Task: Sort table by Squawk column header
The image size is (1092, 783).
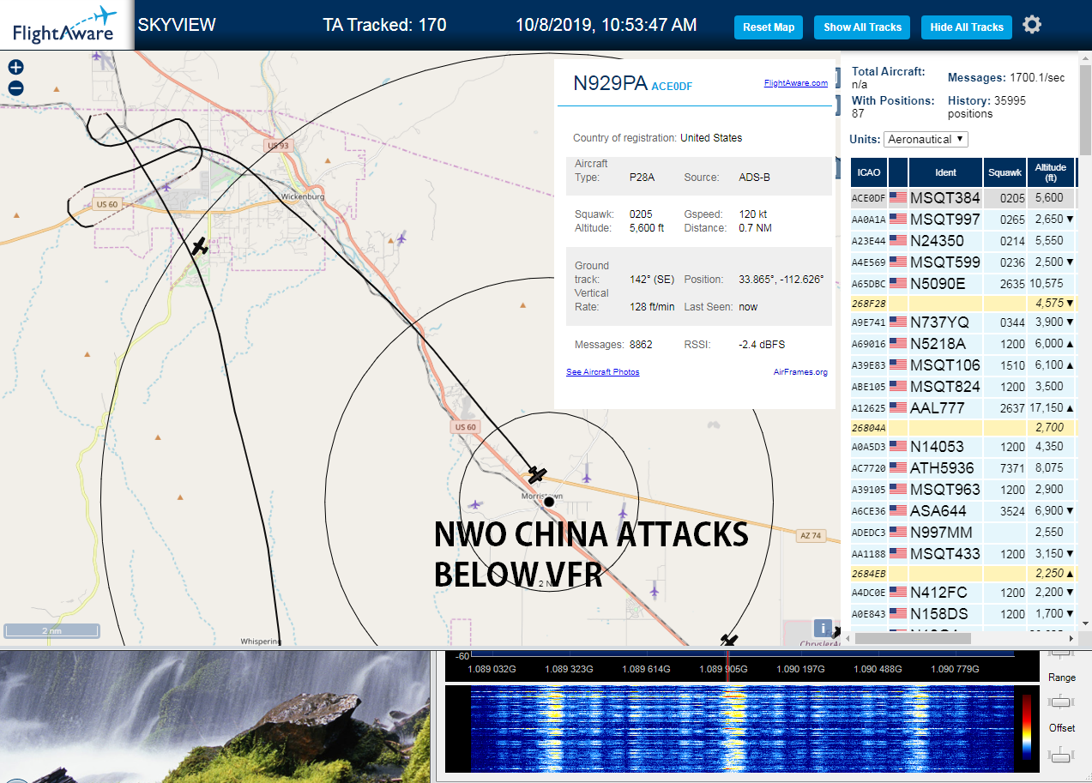Action: (1005, 172)
